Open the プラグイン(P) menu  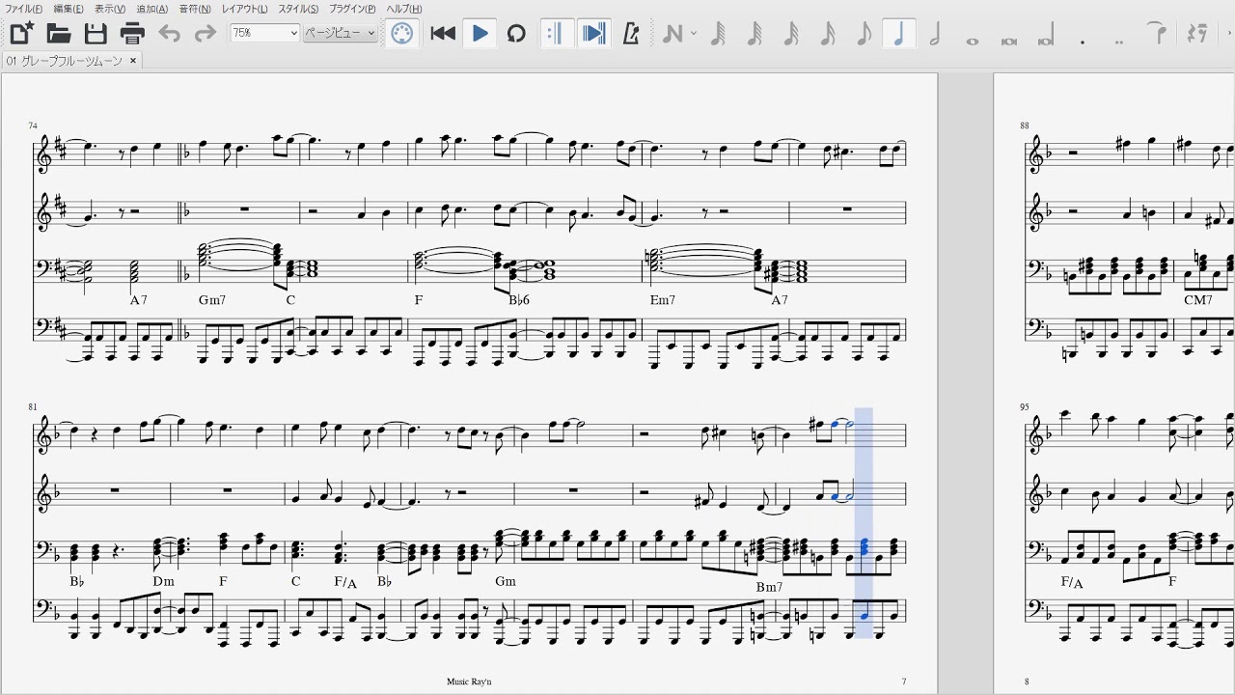tap(352, 9)
